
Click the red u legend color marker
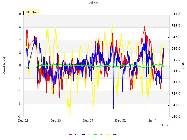[x=71, y=135]
